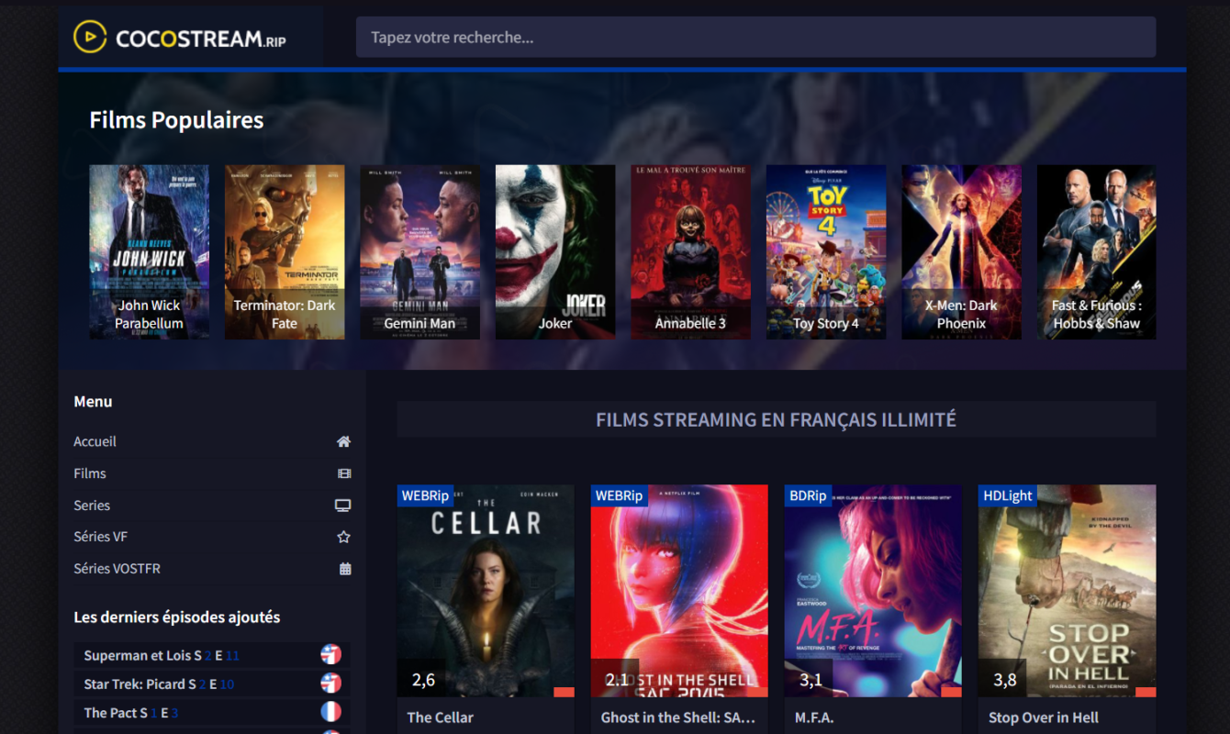Viewport: 1230px width, 734px height.
Task: Click the 'Ghost in the Shell: SA...' title link
Action: [x=678, y=717]
